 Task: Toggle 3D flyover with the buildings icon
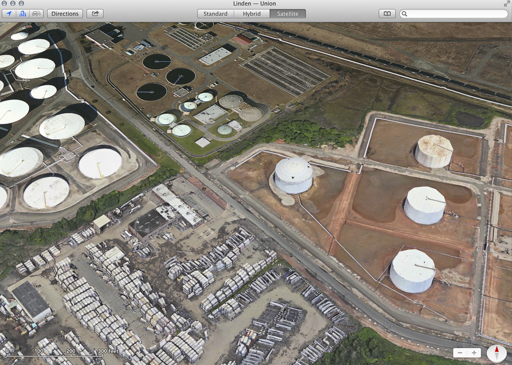(x=22, y=13)
